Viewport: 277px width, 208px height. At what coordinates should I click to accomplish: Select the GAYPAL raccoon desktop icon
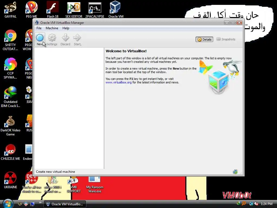11,10
